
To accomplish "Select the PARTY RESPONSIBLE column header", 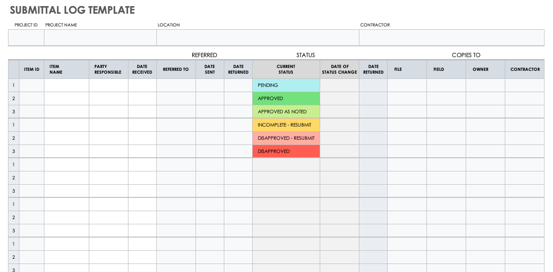I will [x=108, y=69].
